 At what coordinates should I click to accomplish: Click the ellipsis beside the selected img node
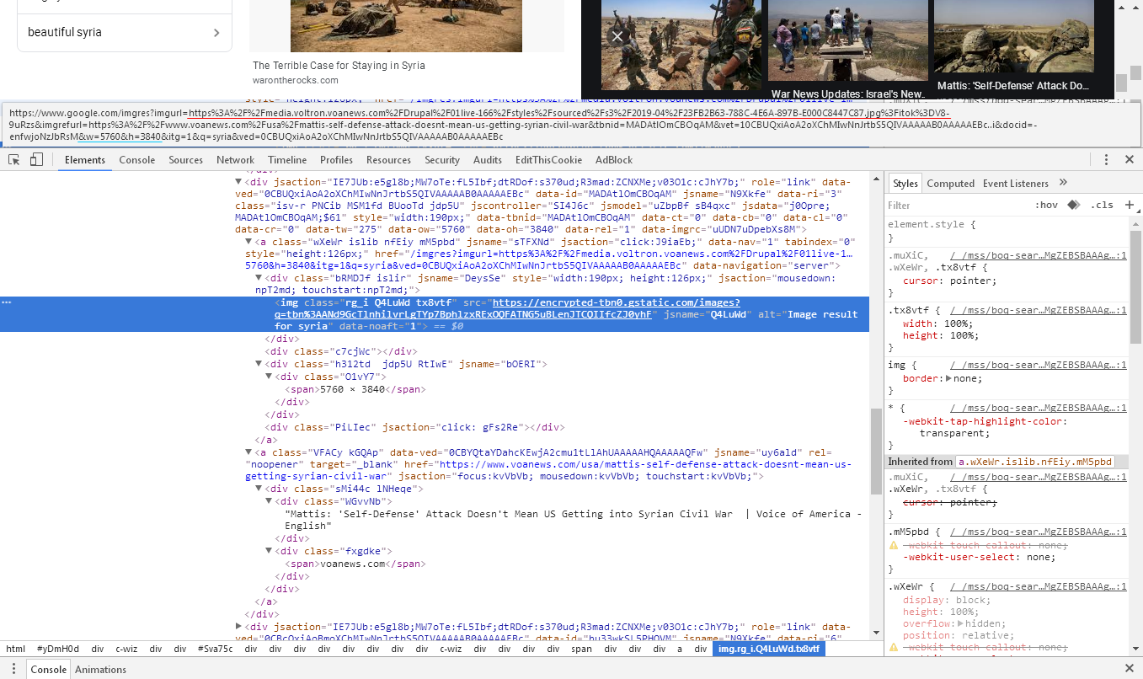tap(7, 302)
